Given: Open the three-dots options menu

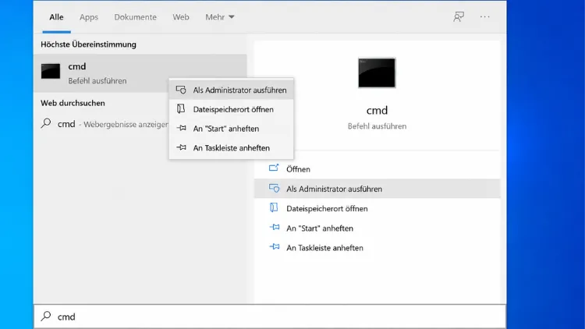Looking at the screenshot, I should pos(484,17).
